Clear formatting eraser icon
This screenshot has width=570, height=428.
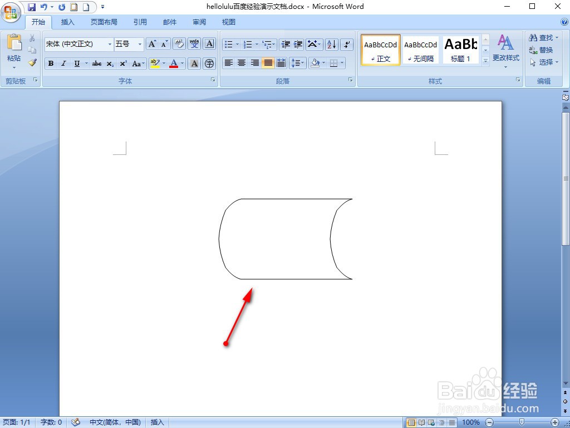point(179,44)
